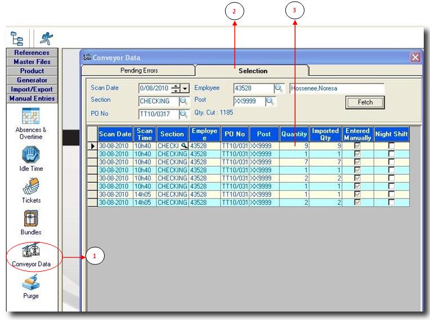Image resolution: width=430 pixels, height=320 pixels.
Task: Open the Absences & Overtime module
Action: tap(31, 116)
